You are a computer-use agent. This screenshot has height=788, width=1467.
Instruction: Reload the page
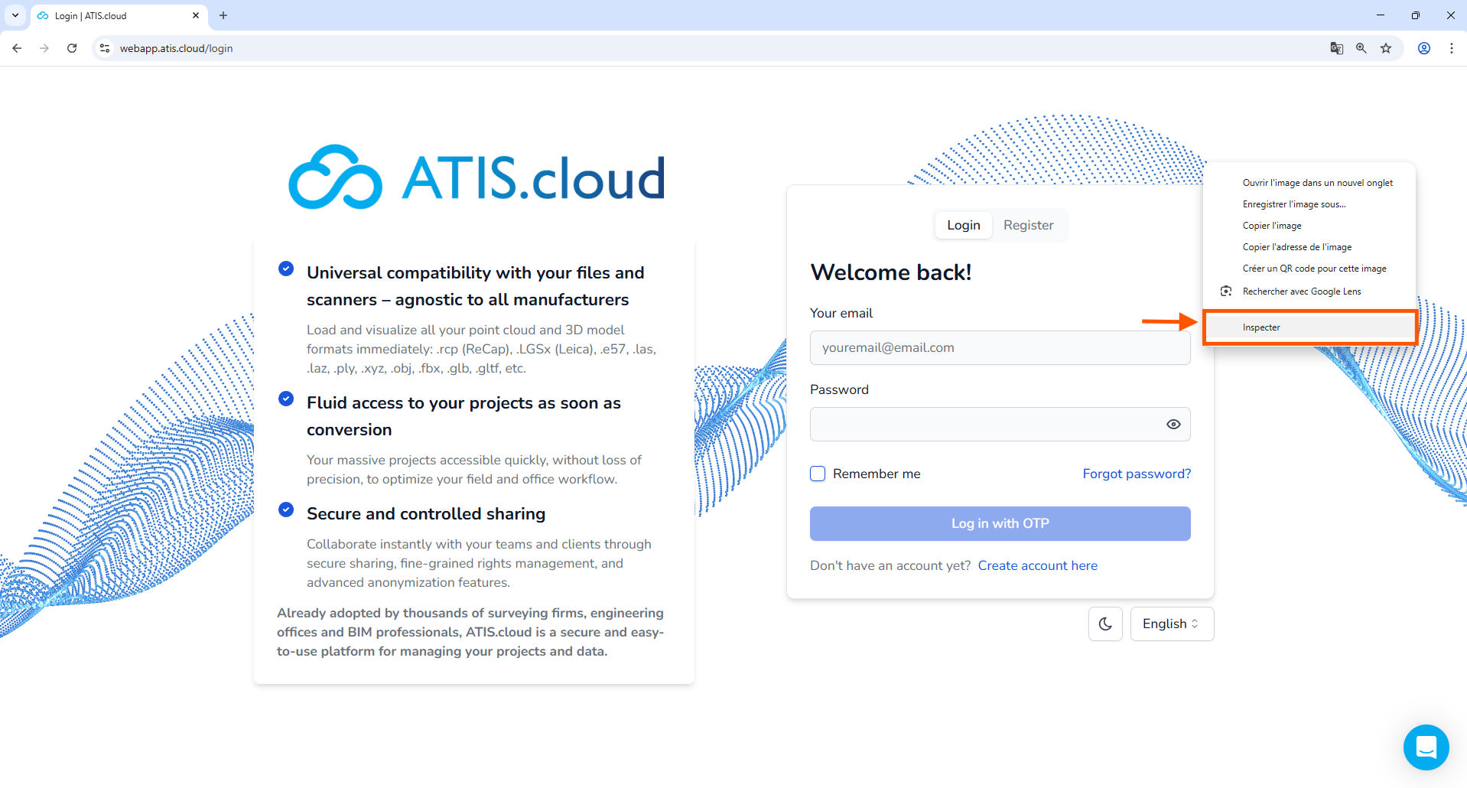pyautogui.click(x=72, y=48)
